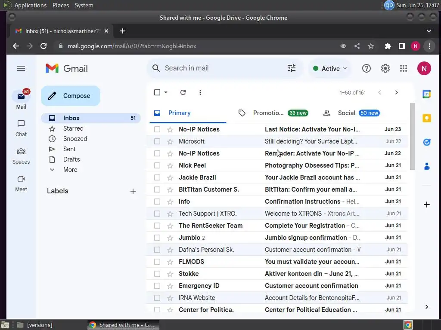Click the email list vertical scrollbar
Screen dimensions: 441x330
click(412, 136)
